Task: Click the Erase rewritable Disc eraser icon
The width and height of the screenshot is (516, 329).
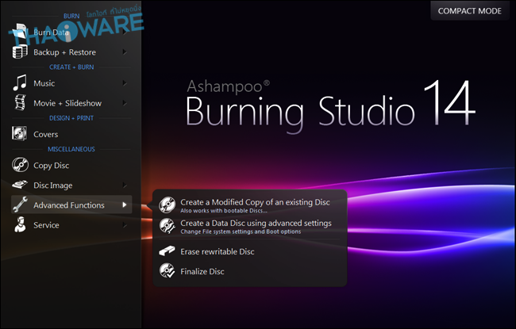Action: click(168, 251)
